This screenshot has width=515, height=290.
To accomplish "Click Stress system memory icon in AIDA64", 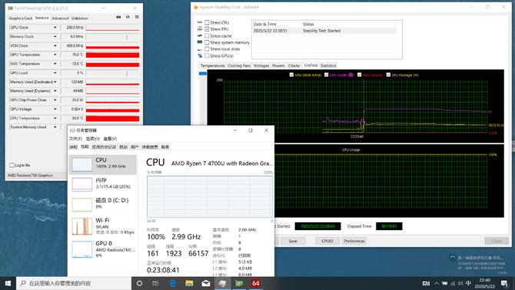I will click(200, 42).
